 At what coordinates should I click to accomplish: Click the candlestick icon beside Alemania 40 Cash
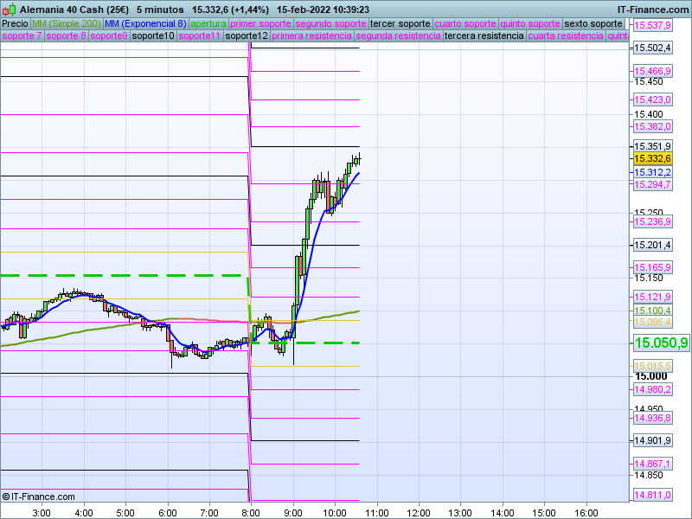coord(9,10)
